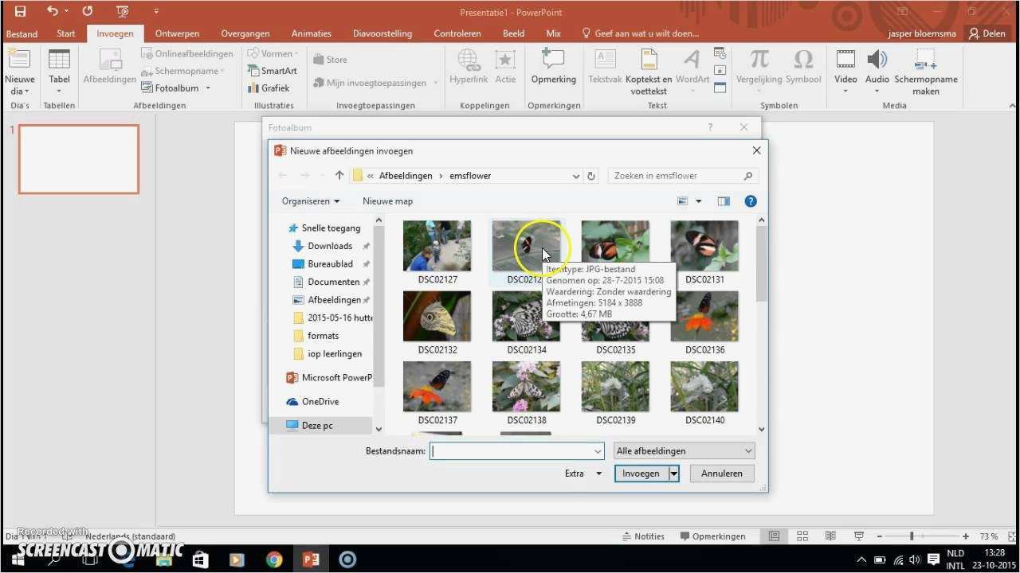Image resolution: width=1020 pixels, height=573 pixels.
Task: Click the dialog help question mark icon
Action: point(750,201)
